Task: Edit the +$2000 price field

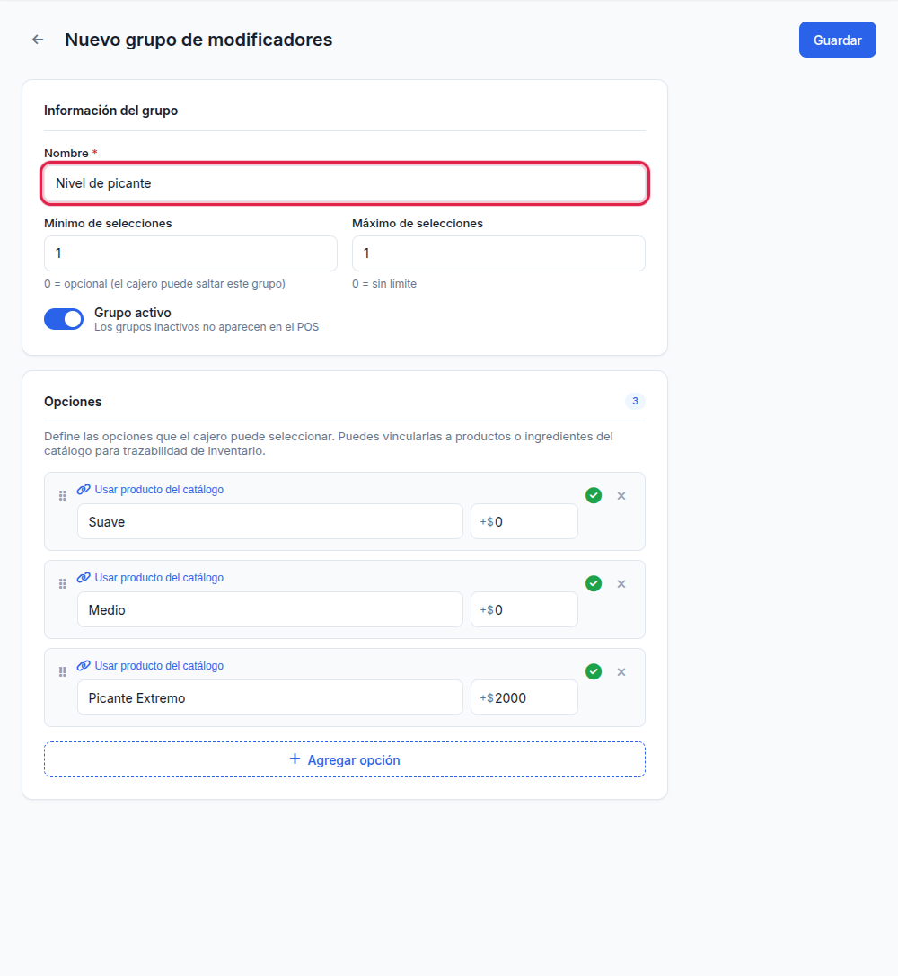Action: click(x=524, y=697)
